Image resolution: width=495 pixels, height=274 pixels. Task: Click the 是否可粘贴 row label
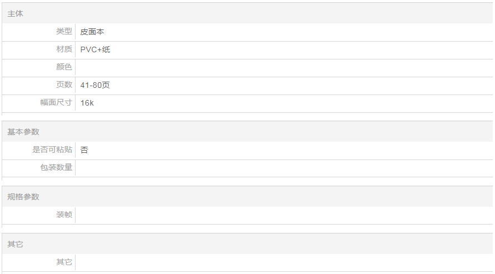[x=52, y=150]
